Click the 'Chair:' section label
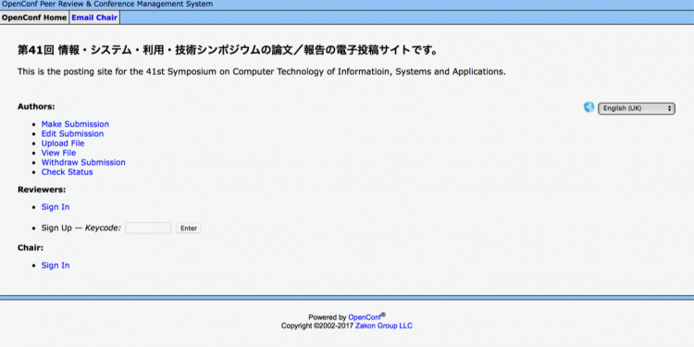 click(31, 248)
